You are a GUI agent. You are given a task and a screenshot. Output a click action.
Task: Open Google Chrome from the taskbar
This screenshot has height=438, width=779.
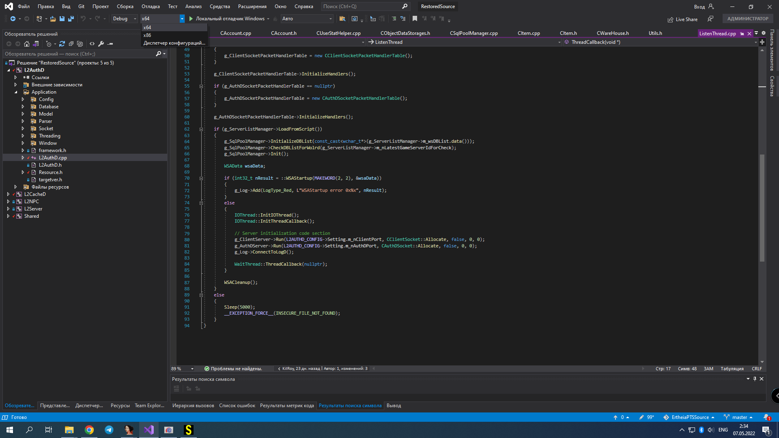89,430
